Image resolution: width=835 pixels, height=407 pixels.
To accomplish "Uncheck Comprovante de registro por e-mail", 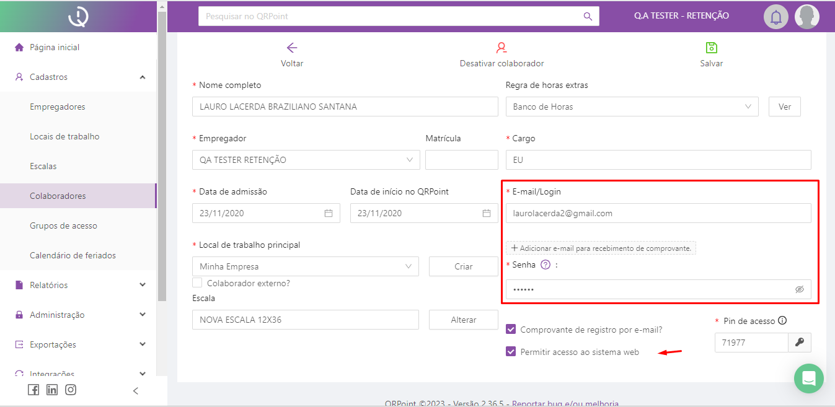I will click(511, 330).
